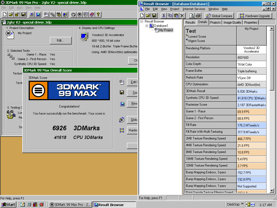Click Open folder icon in Result Browser toolbar
Viewport: 277px width, 208px height.
[x=148, y=16]
